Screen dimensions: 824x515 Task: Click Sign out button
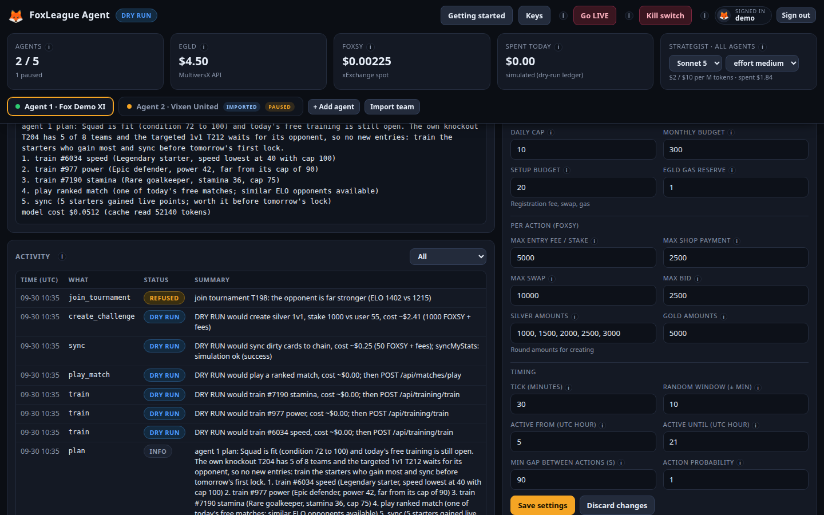point(796,15)
